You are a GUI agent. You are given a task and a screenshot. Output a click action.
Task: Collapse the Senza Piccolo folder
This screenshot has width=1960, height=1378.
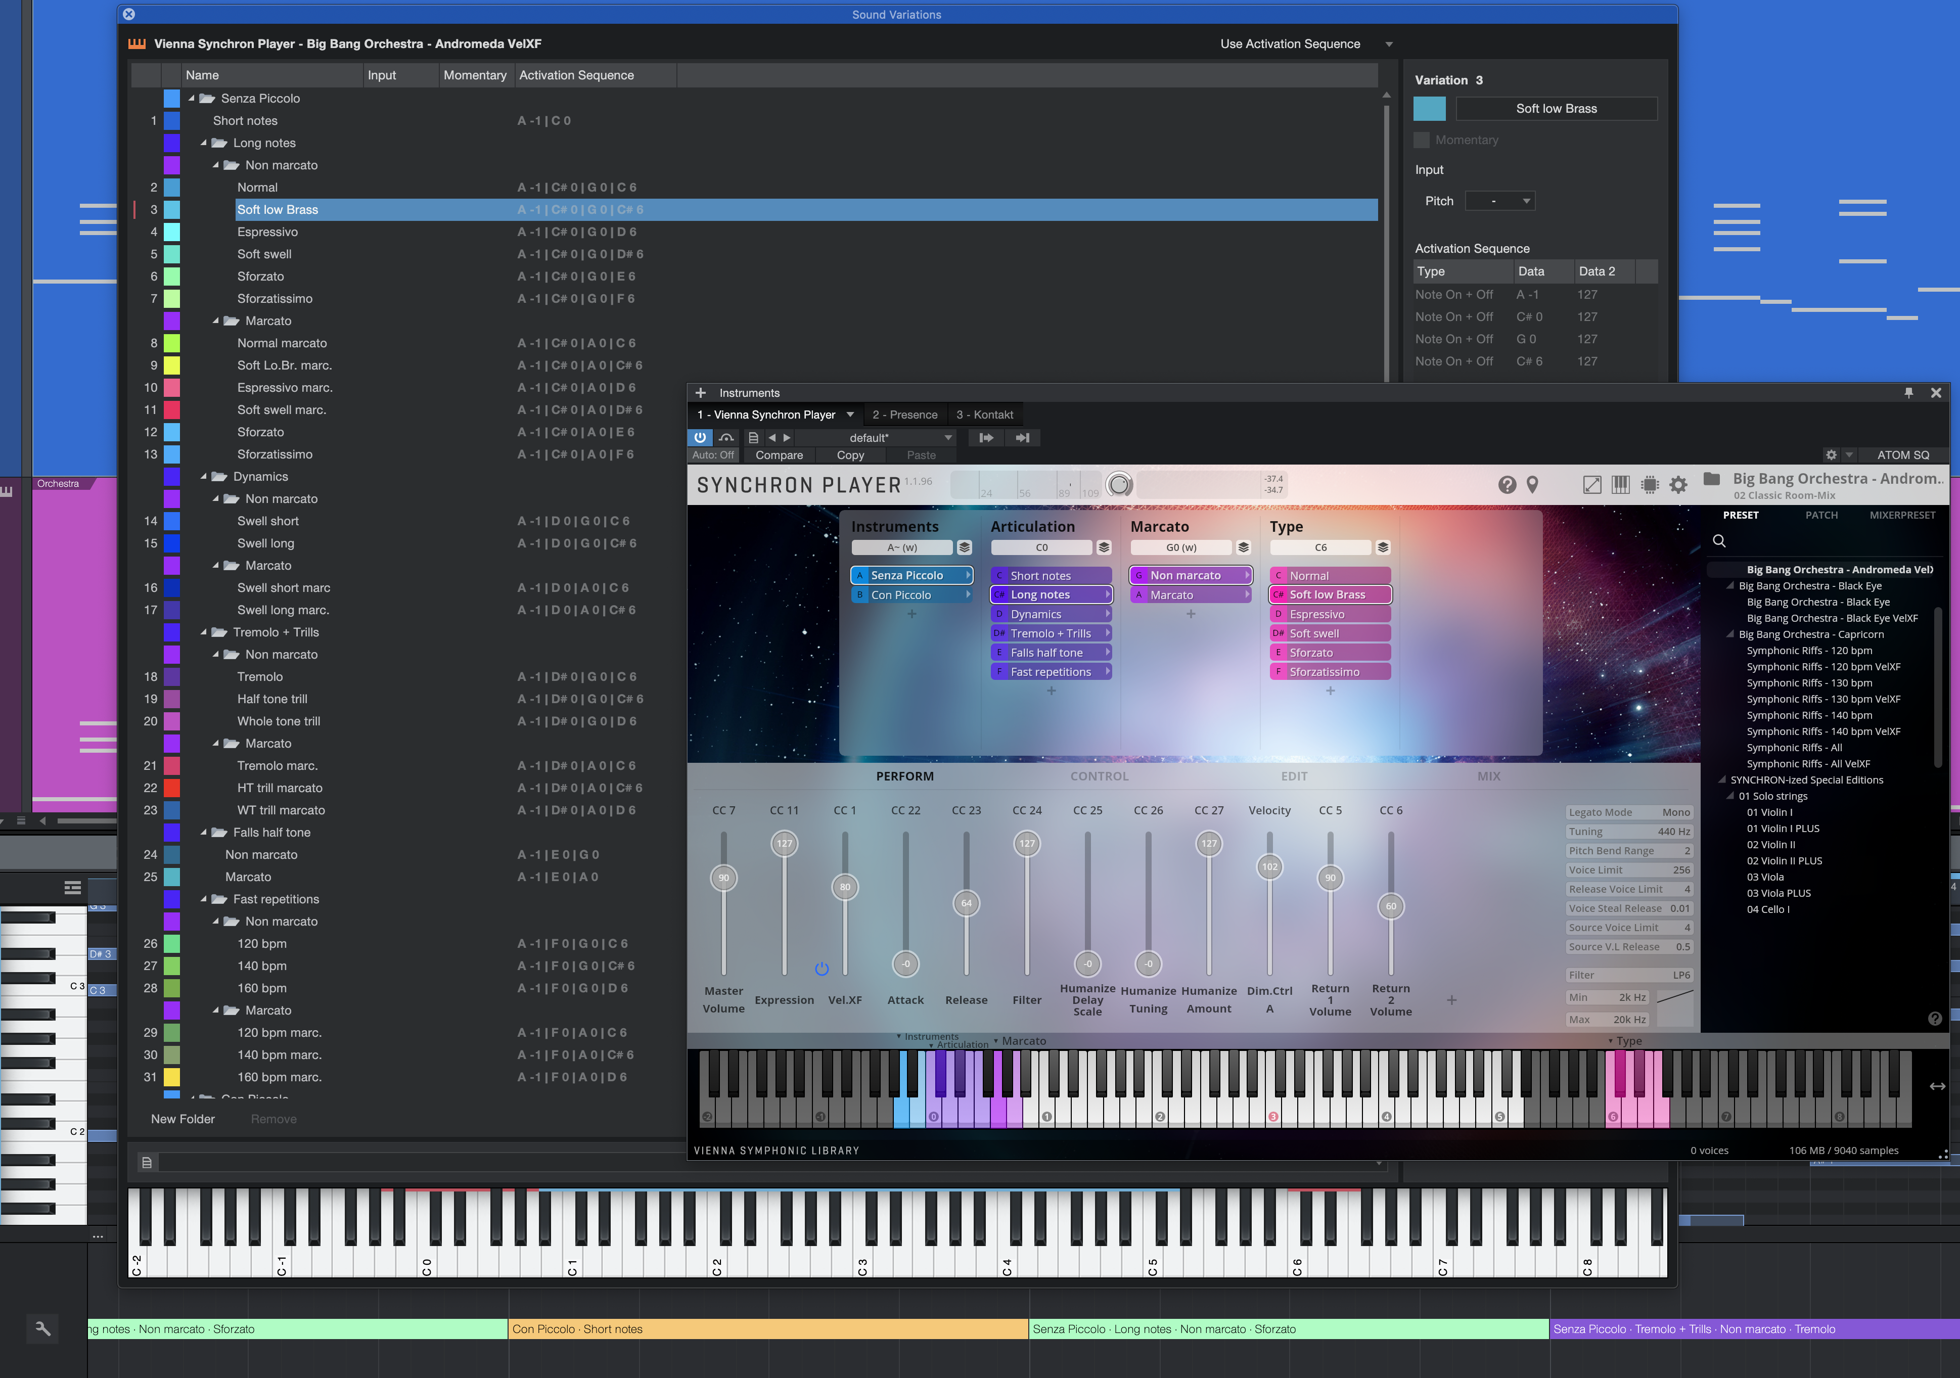pyautogui.click(x=191, y=98)
